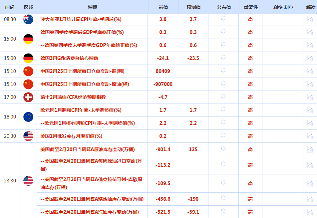Viewport: 317px width, 218px height.
Task: Open chart icon for EIA原油库存变动 row
Action: point(310,149)
